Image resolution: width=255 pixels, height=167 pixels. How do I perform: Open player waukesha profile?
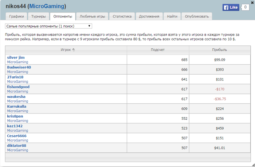click(x=16, y=97)
